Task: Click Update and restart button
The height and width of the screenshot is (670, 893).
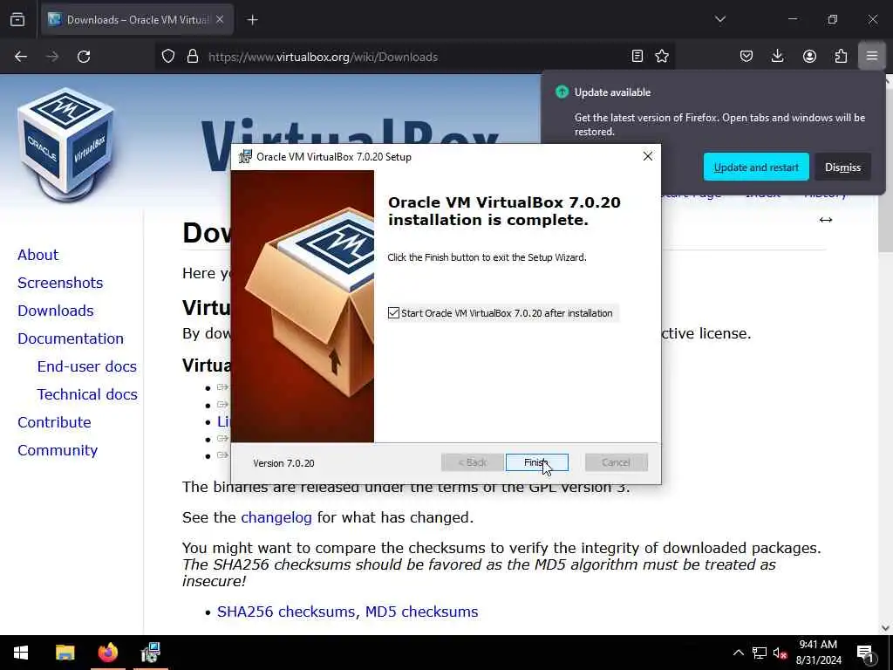Action: click(756, 167)
